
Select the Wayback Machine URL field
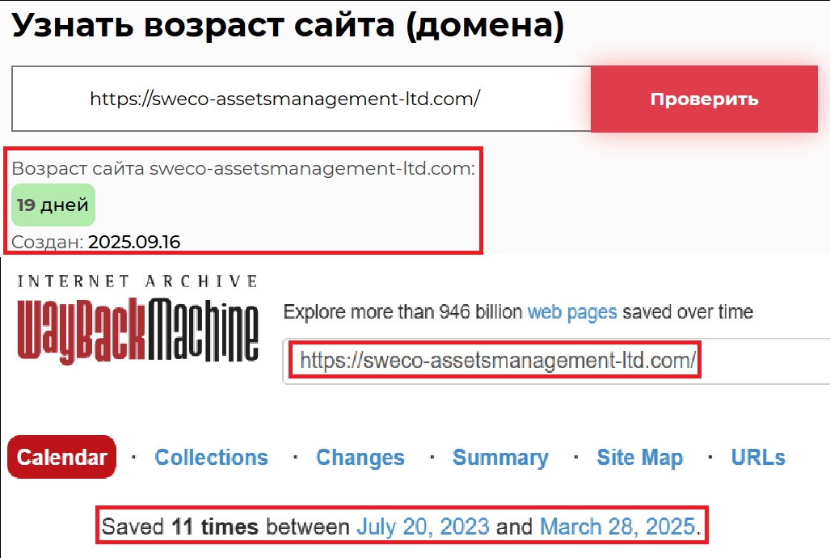coord(496,361)
